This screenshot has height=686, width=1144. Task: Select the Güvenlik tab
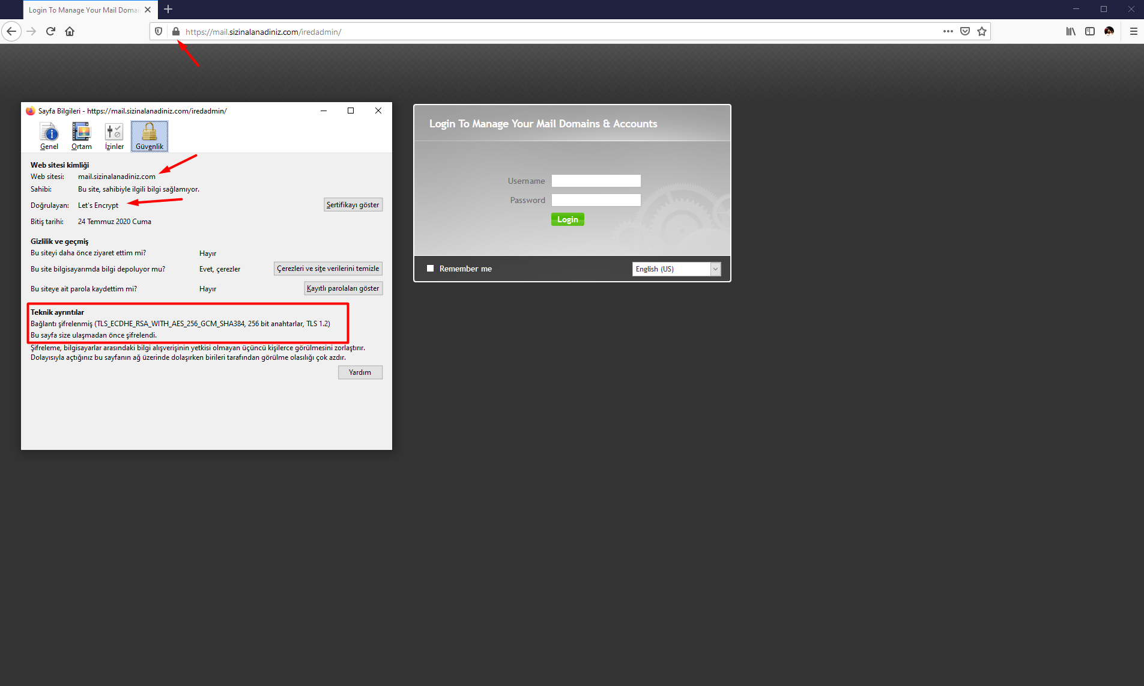150,136
